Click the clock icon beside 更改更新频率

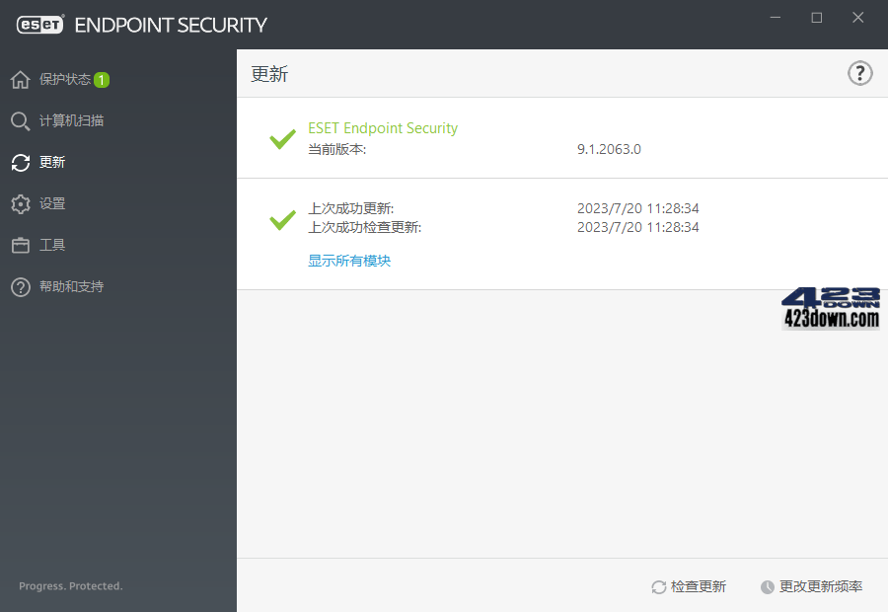click(767, 585)
